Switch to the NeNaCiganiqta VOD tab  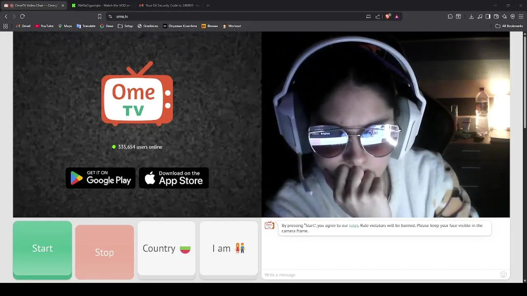coord(101,5)
